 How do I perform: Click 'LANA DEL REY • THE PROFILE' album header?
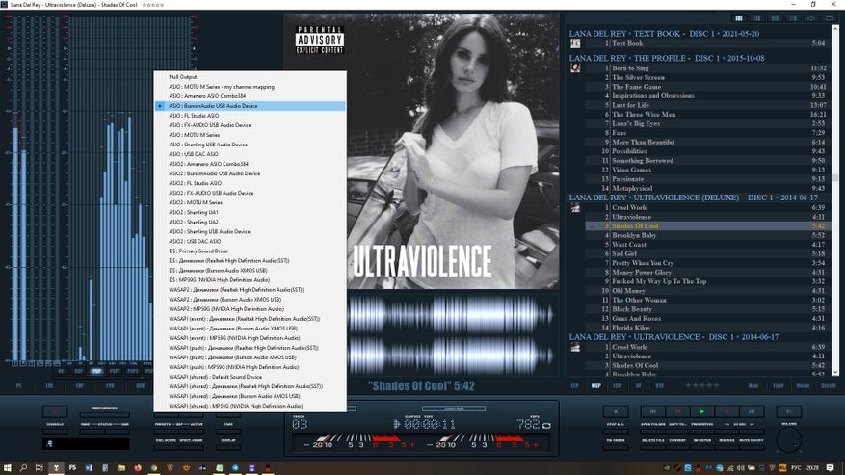[x=667, y=58]
